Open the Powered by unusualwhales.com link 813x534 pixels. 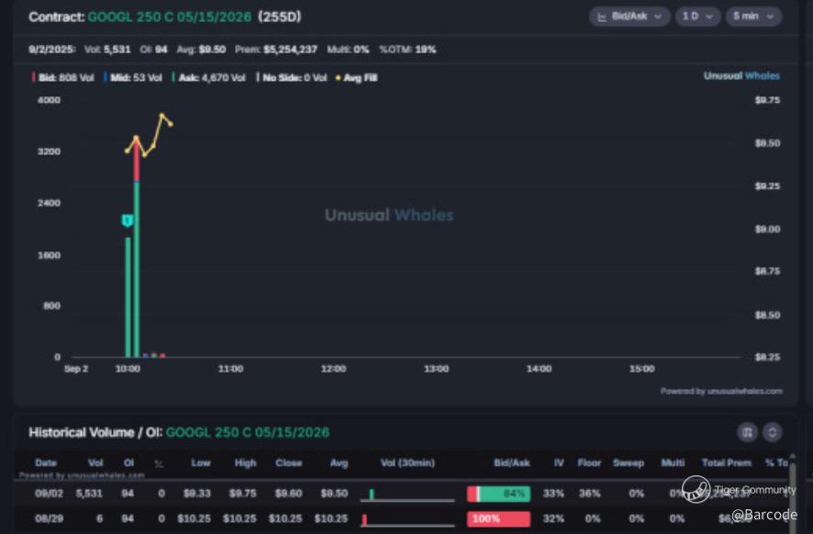coord(721,391)
